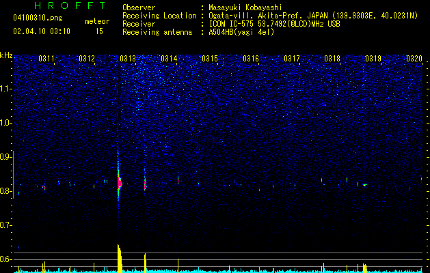This screenshot has height=273, width=430.
Task: Click the 0318 time marker
Action: [x=332, y=58]
